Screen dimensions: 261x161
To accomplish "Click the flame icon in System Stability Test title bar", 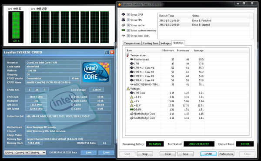I will 119,4.
